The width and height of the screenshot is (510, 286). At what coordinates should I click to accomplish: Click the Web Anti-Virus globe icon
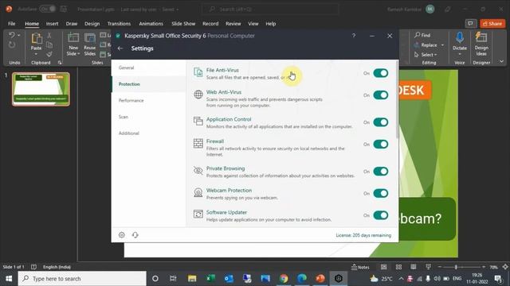198,95
